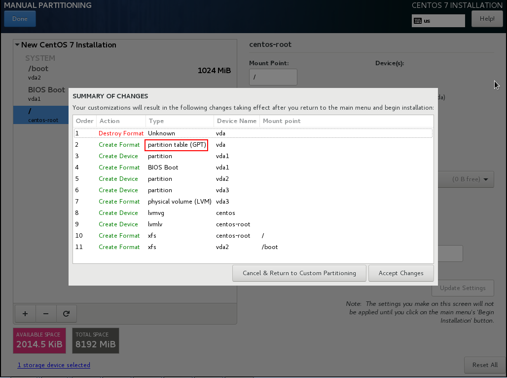Select the lvmlv type cell
The image size is (507, 378).
pyautogui.click(x=155, y=224)
